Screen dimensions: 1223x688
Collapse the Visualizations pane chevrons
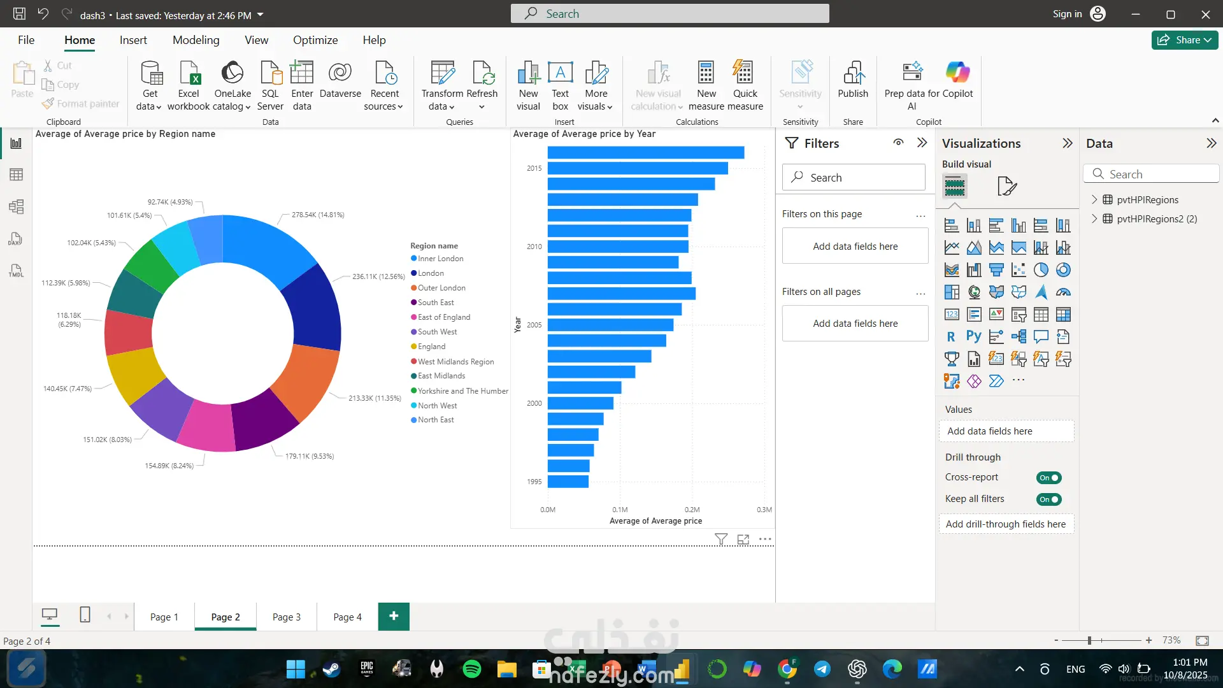[x=1067, y=143]
